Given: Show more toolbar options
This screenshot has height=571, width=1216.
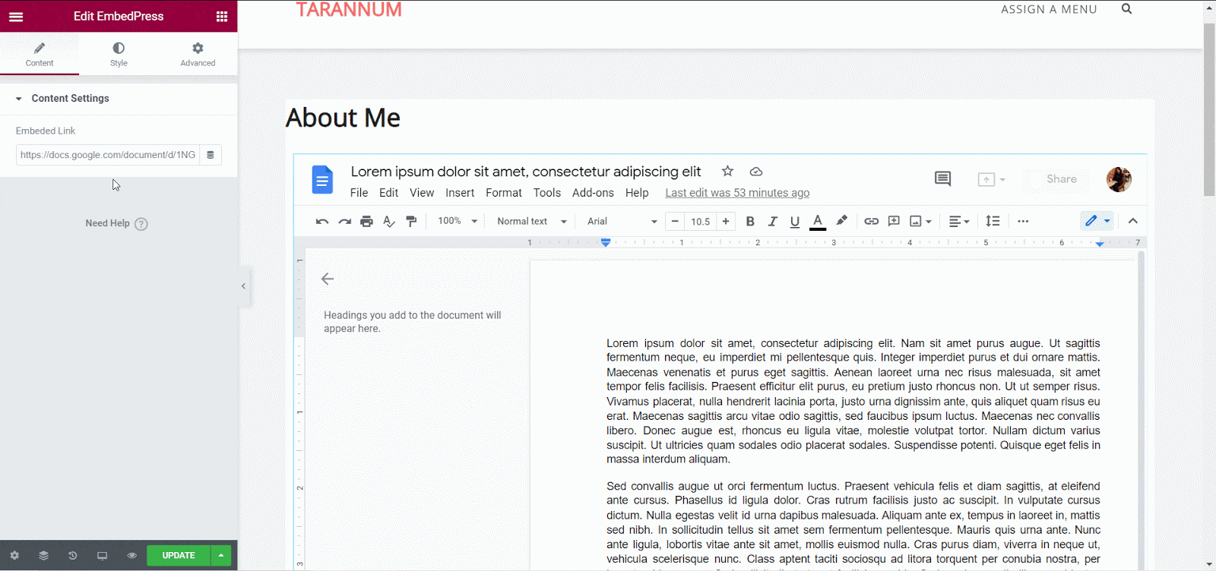Looking at the screenshot, I should tap(1023, 221).
